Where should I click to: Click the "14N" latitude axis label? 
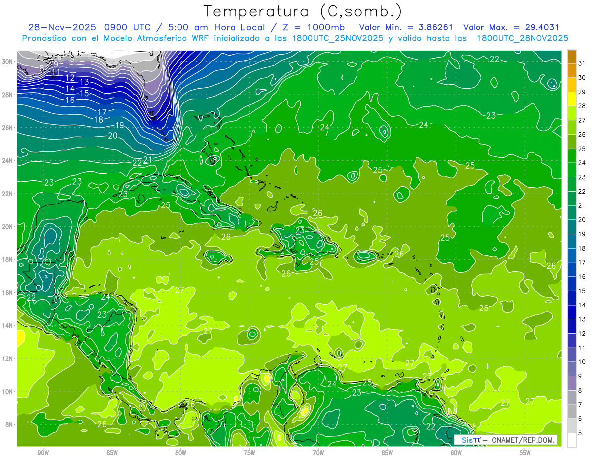click(x=8, y=326)
